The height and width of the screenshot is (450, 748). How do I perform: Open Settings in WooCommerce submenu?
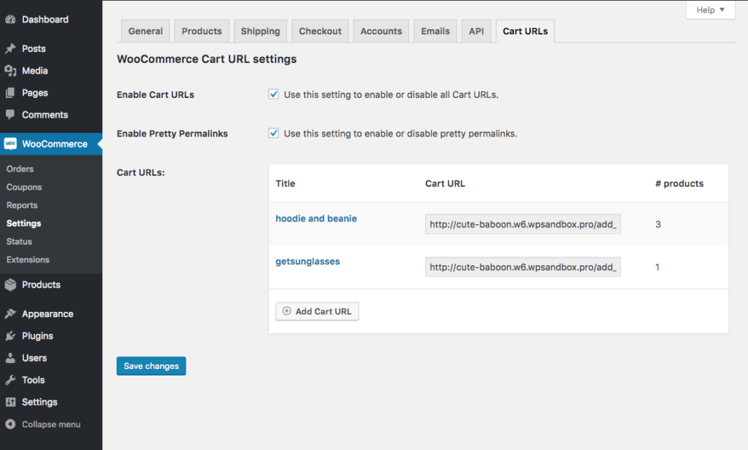click(24, 224)
